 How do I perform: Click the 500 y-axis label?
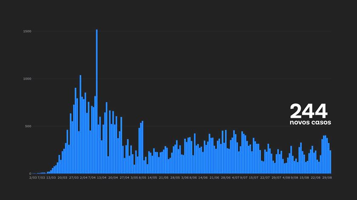(x=28, y=126)
